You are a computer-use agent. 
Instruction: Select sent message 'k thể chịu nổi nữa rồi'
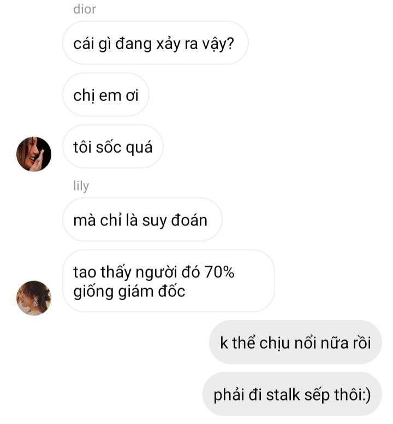pos(295,342)
